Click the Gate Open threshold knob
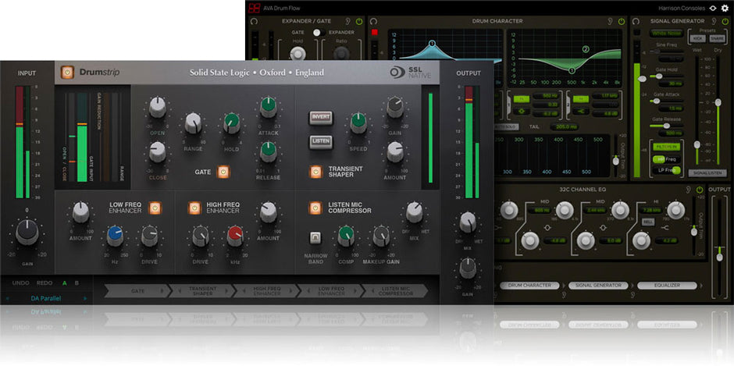 coord(157,108)
